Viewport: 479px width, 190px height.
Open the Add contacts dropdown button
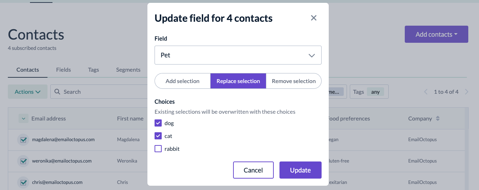437,34
